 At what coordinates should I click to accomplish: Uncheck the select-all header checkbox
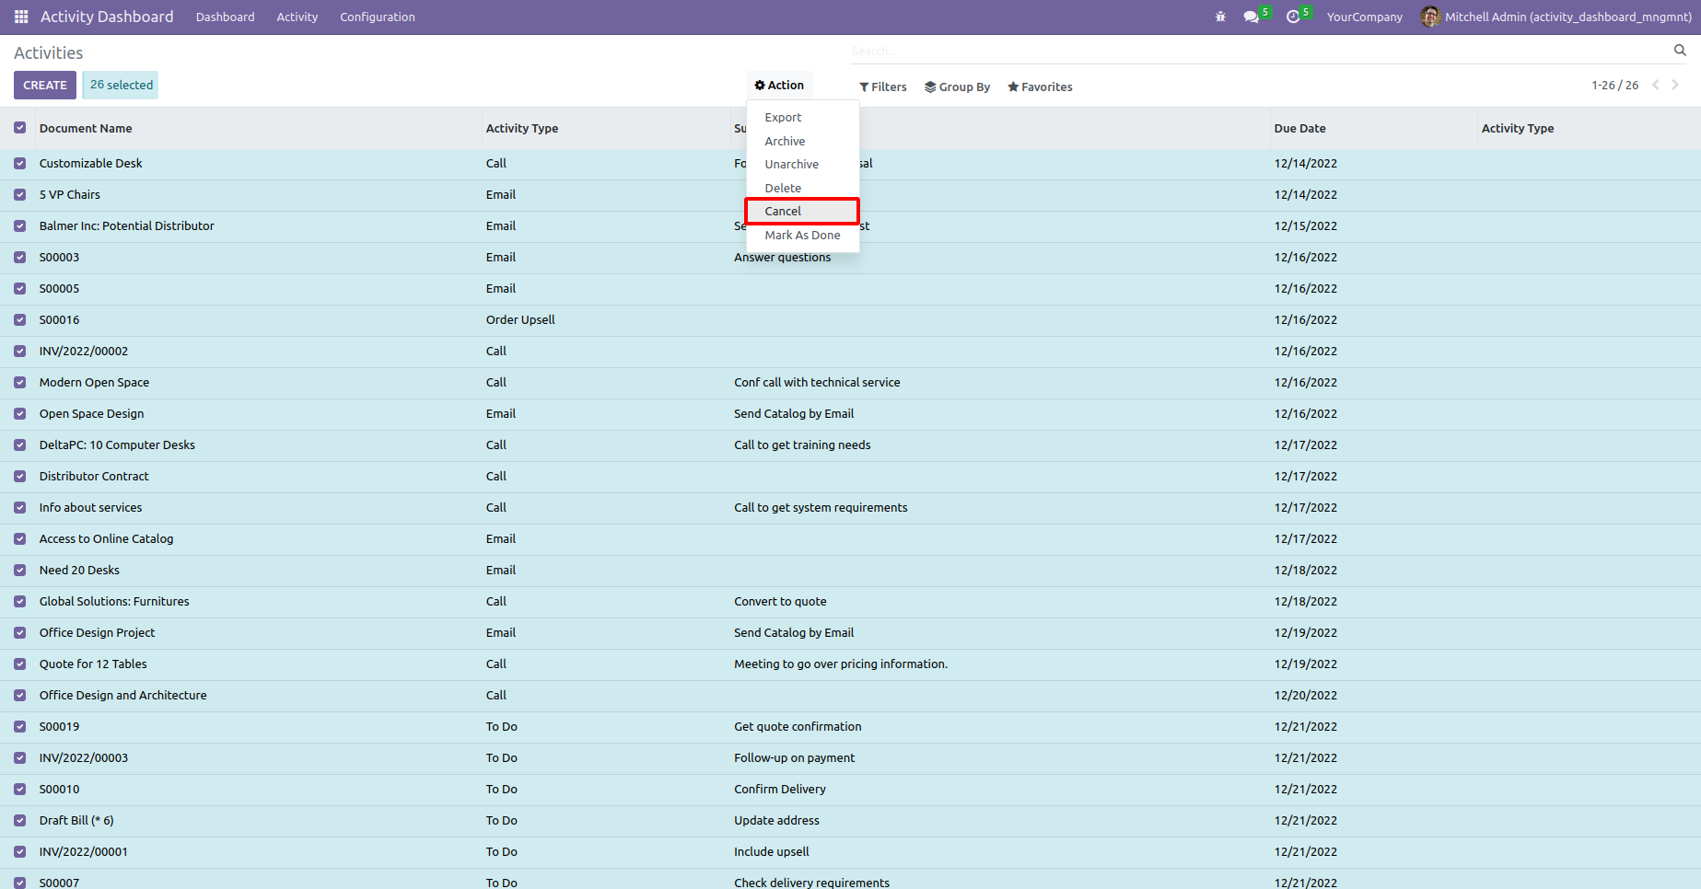(x=20, y=128)
